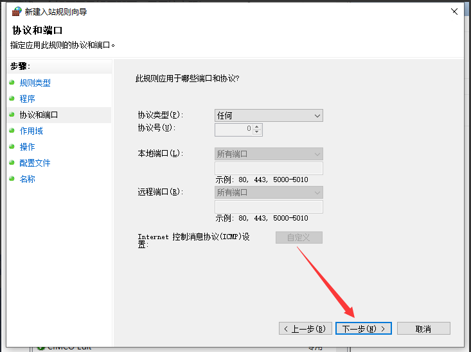Viewport: 471px width, 352px height.
Task: Open the 远程端口 dropdown
Action: [269, 192]
